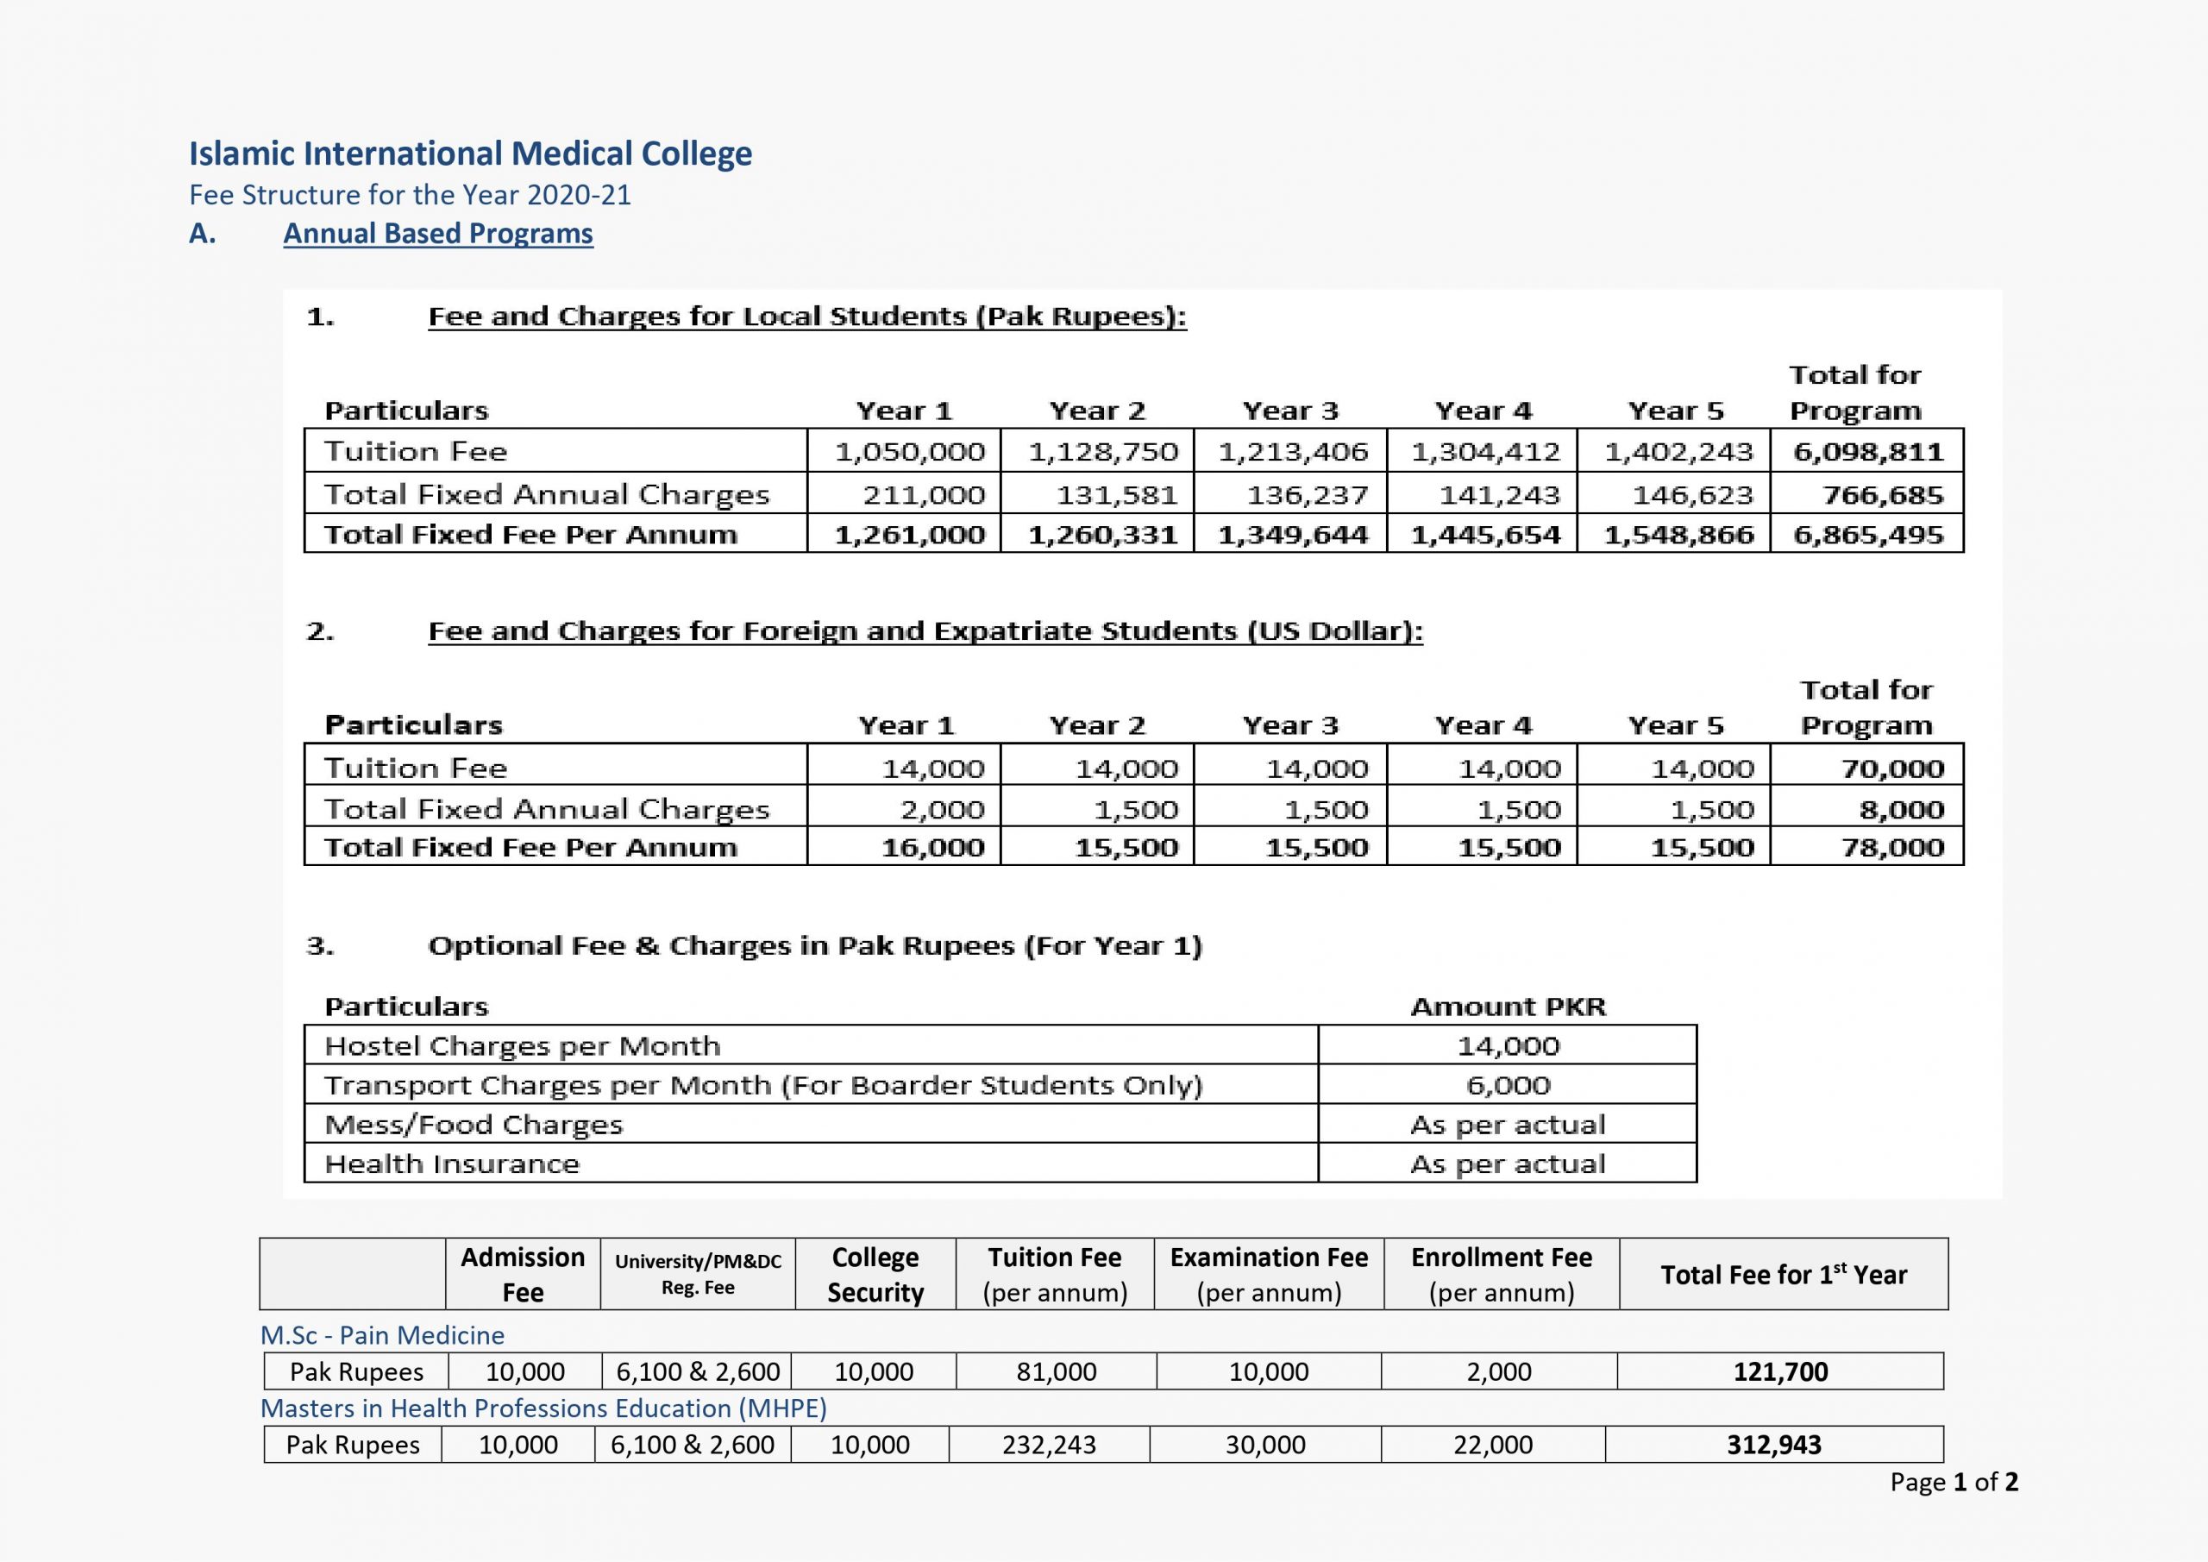Viewport: 2208px width, 1562px height.
Task: Select Year 3 tuition fee 1,213,406
Action: (x=1294, y=451)
